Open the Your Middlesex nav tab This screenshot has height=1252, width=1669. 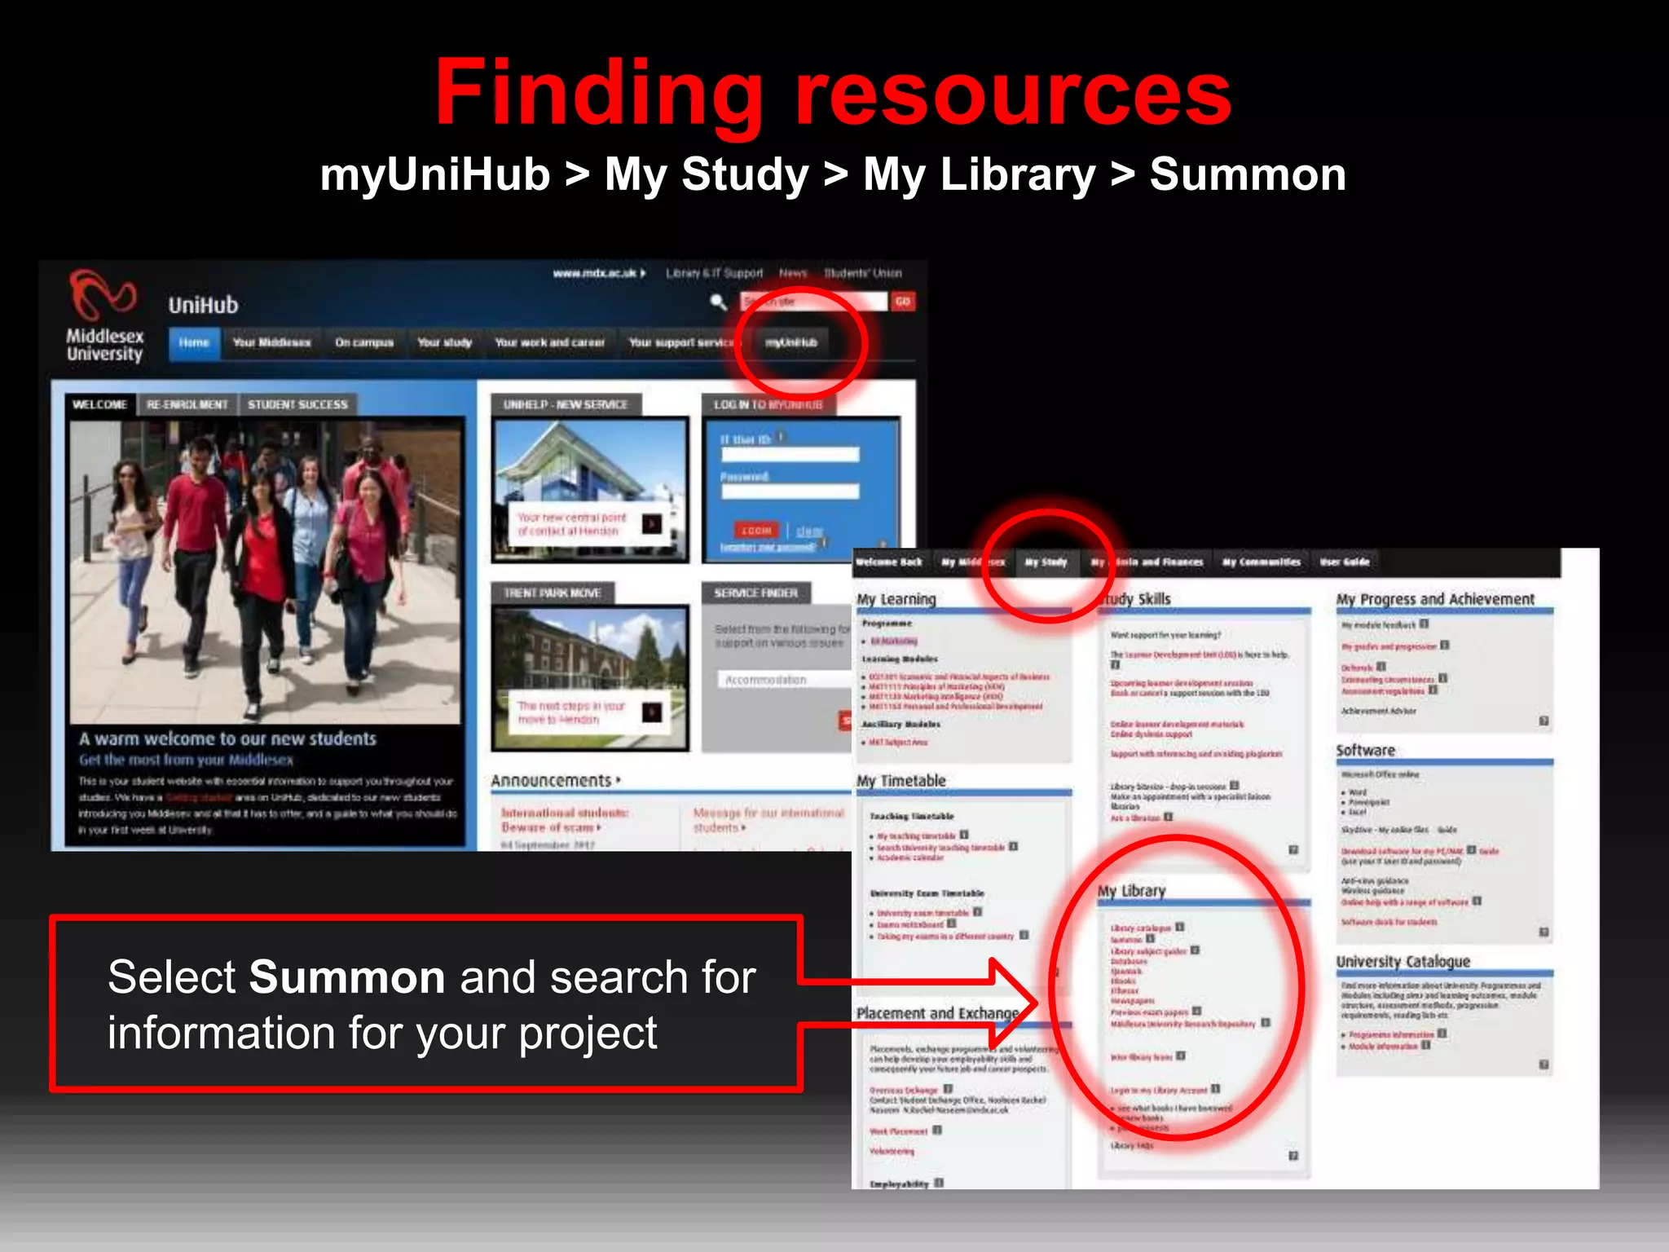click(271, 343)
